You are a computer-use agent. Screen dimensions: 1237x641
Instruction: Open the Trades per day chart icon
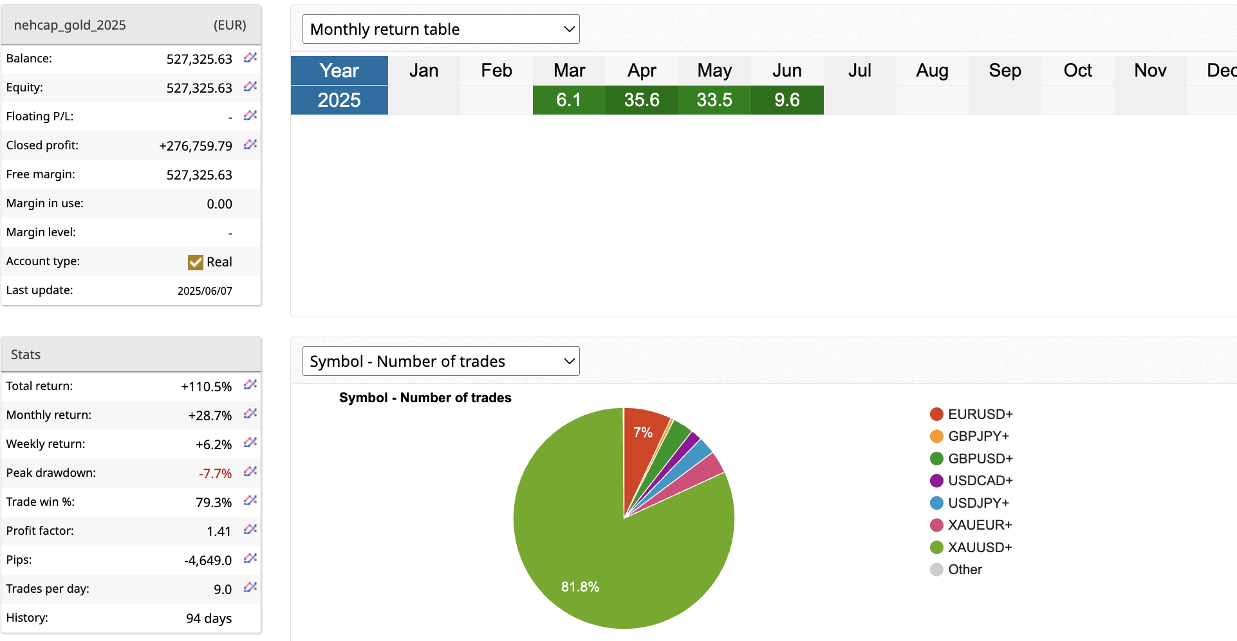(250, 588)
